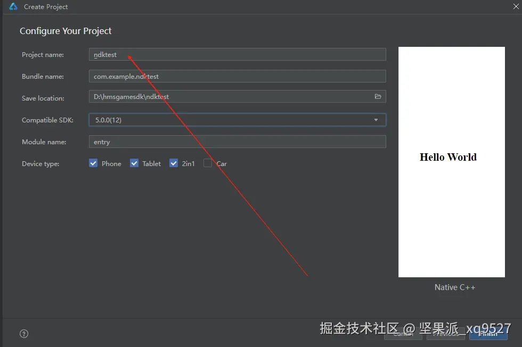Click the Finish button
Screen dimensions: 522x347
click(x=488, y=334)
